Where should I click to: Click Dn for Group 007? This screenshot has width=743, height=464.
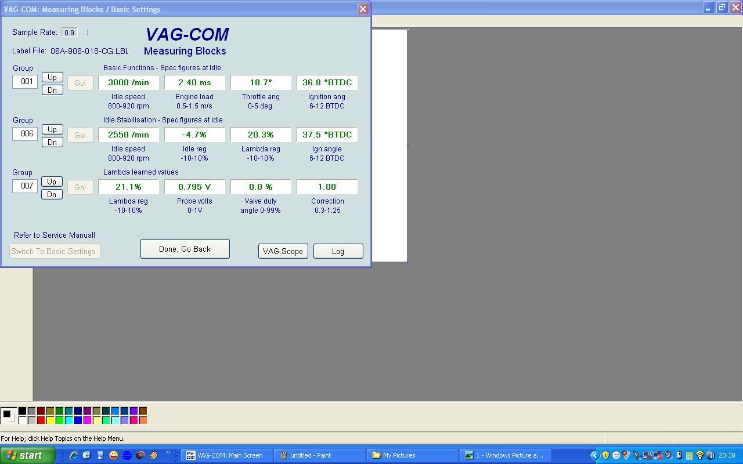[x=52, y=194]
